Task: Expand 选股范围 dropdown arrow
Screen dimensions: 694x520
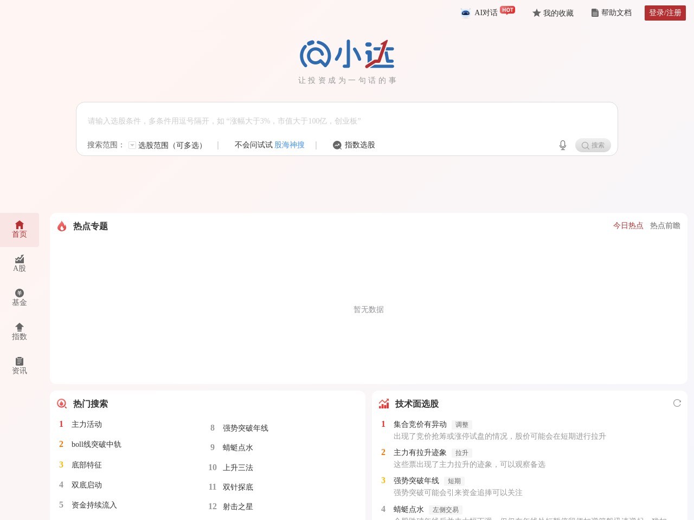Action: tap(132, 145)
